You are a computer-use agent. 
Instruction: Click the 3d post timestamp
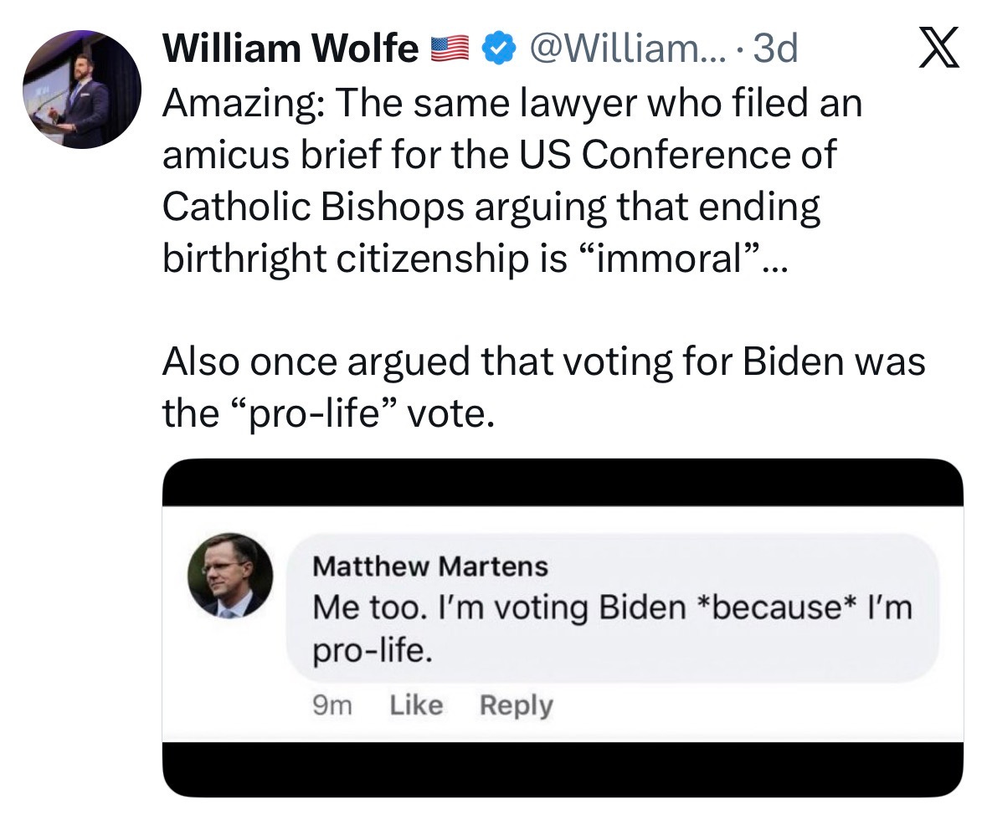[x=774, y=50]
